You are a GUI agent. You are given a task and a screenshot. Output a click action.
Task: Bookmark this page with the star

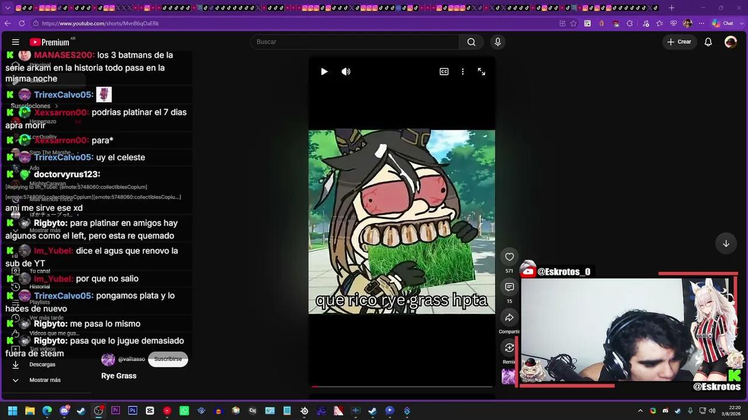click(x=573, y=23)
